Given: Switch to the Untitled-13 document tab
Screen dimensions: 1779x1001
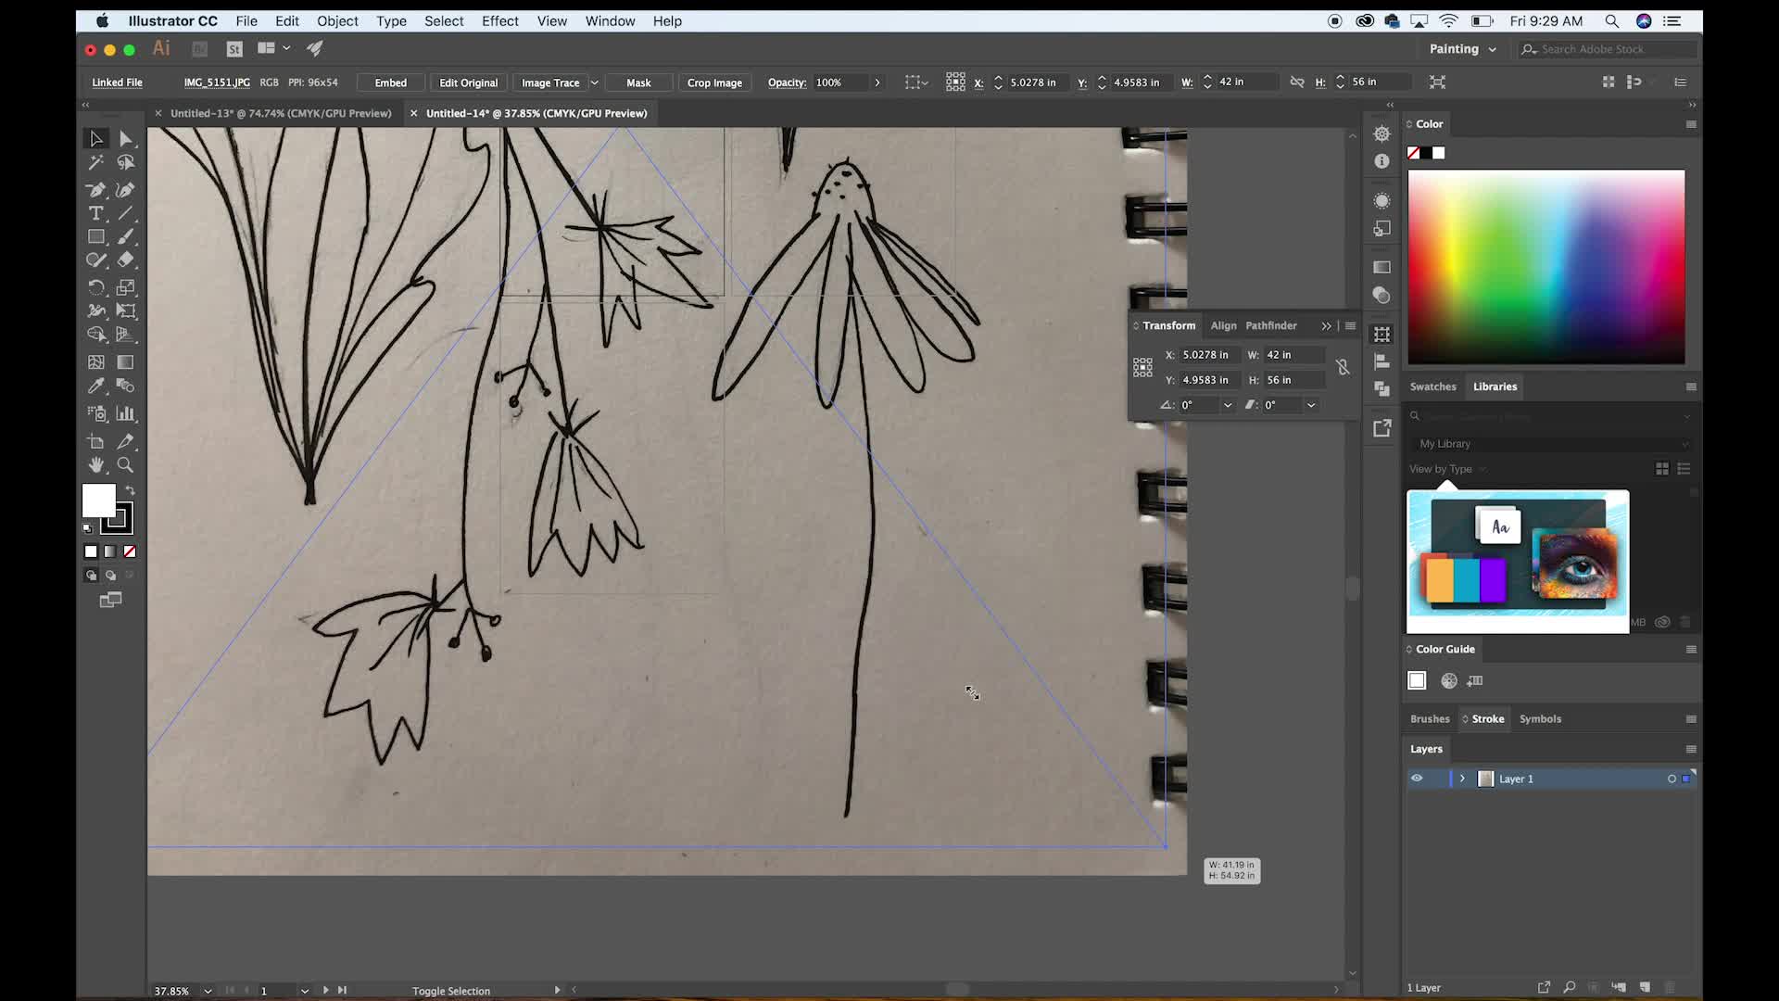Looking at the screenshot, I should [x=281, y=113].
